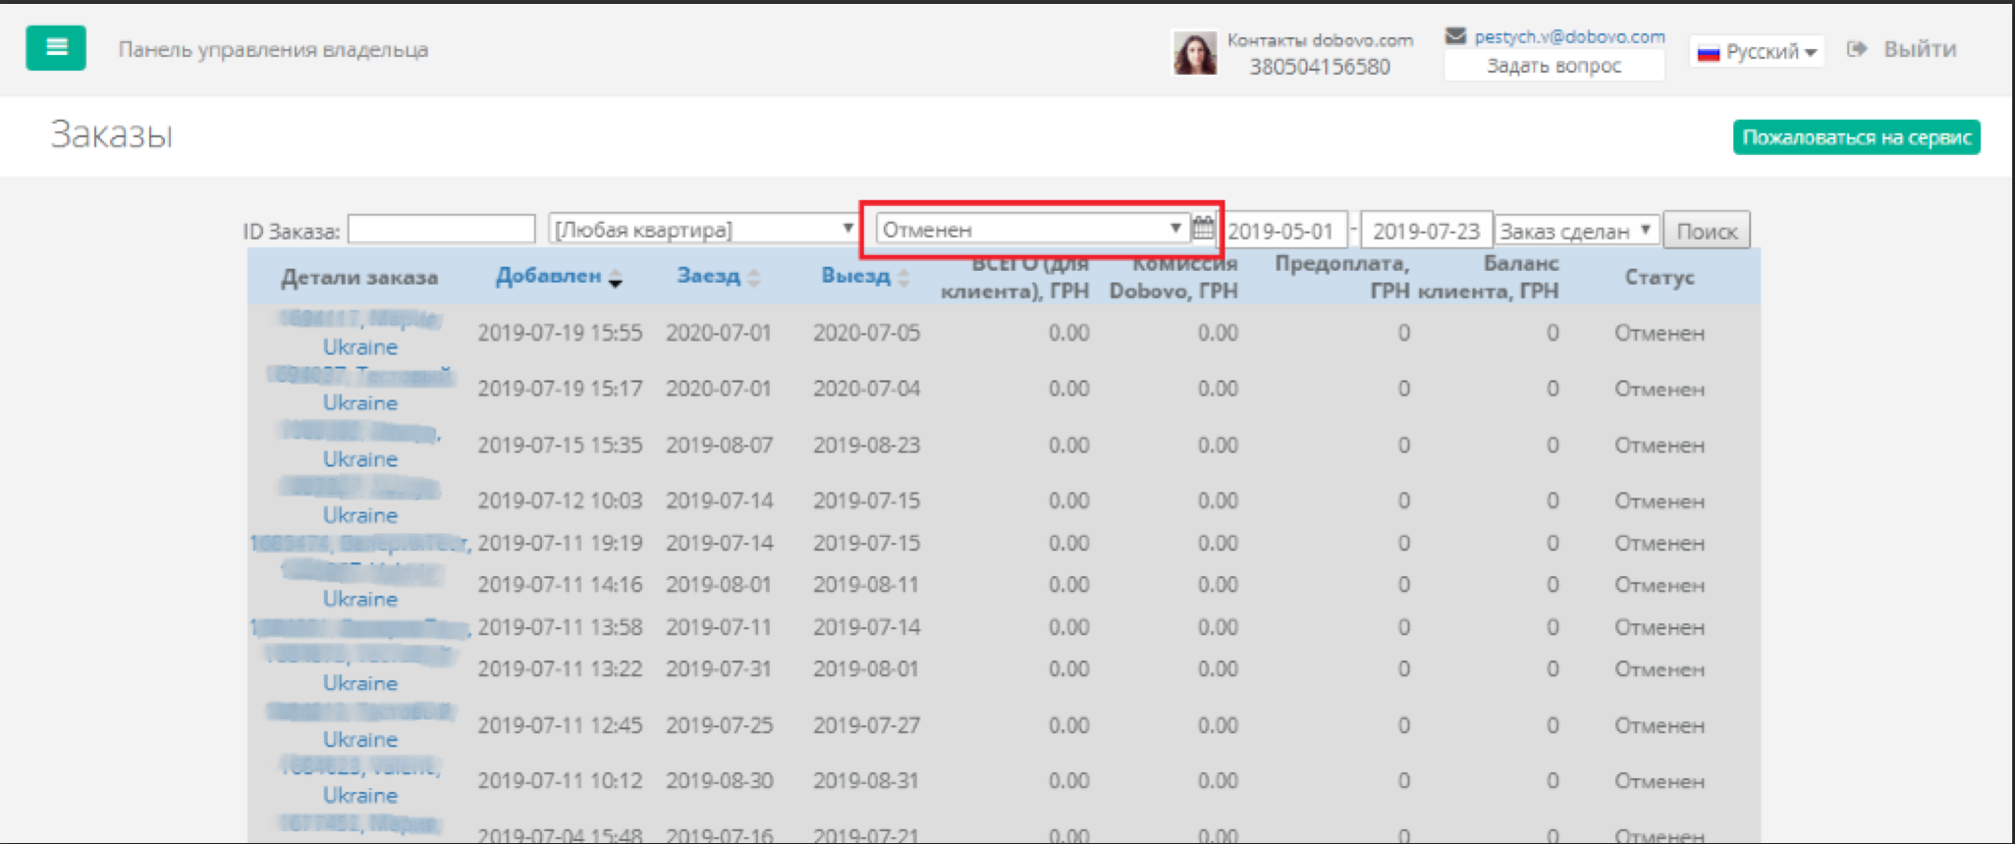Click added date 2019-07-15 15:35
Image resolution: width=2015 pixels, height=844 pixels.
[560, 445]
